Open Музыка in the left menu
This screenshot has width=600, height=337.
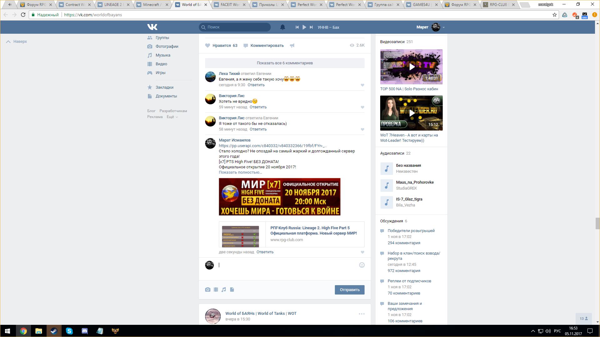coord(163,55)
